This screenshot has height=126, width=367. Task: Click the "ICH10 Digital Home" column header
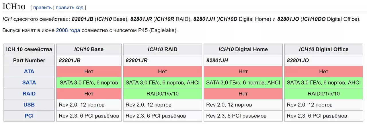(243, 49)
